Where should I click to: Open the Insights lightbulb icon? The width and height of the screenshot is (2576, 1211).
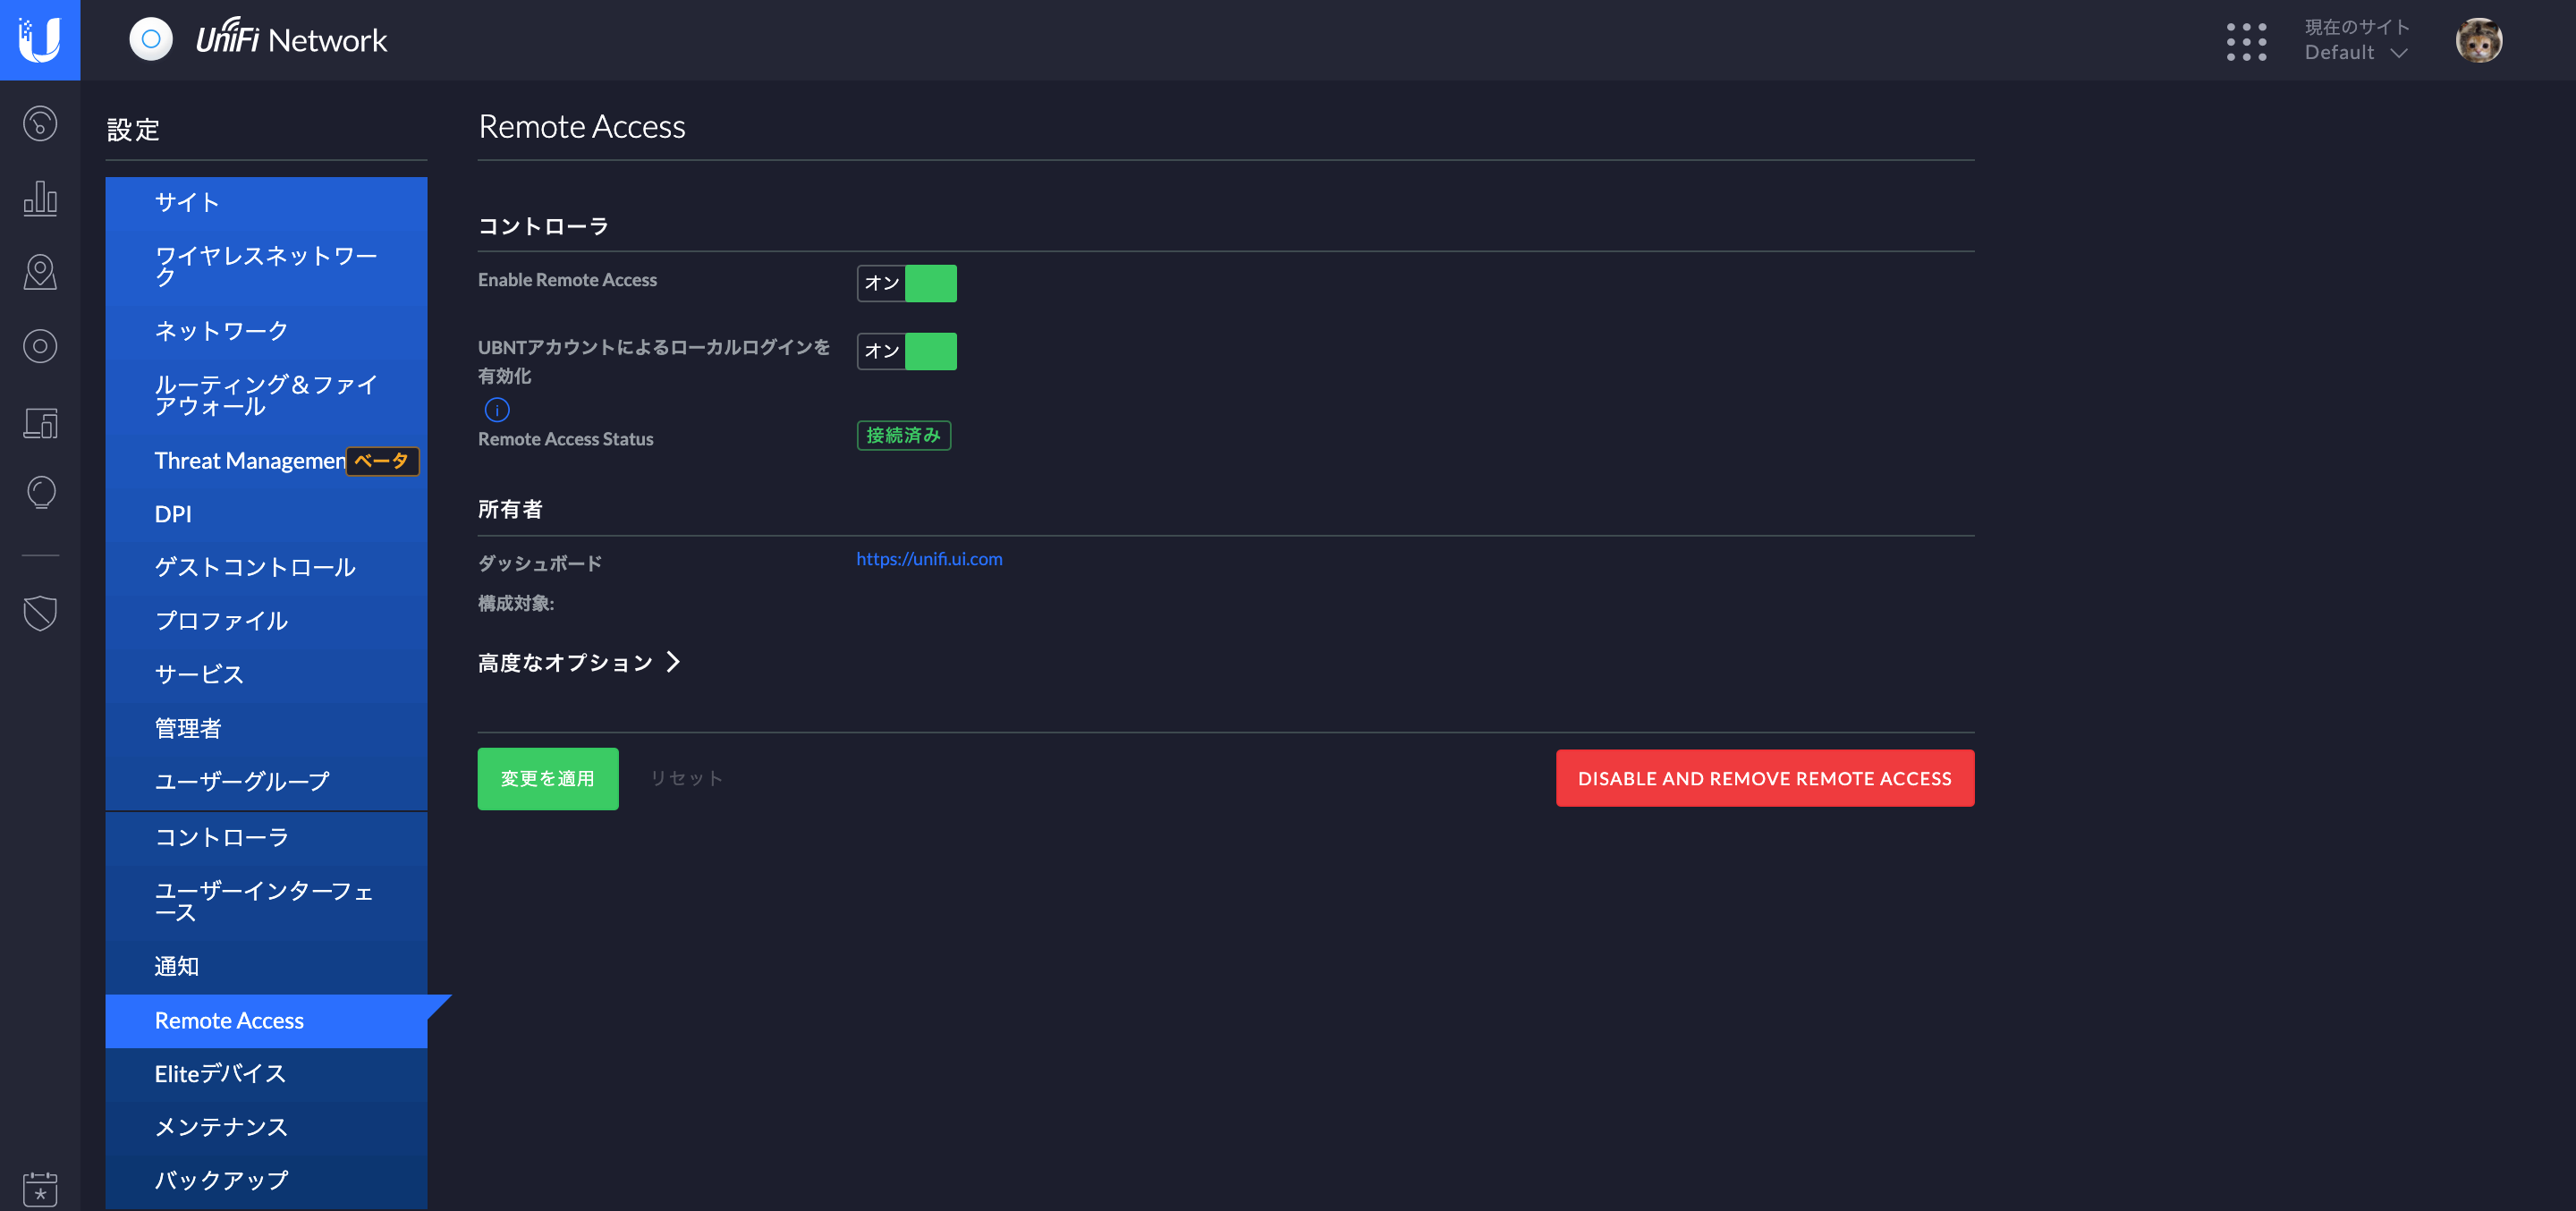point(40,493)
